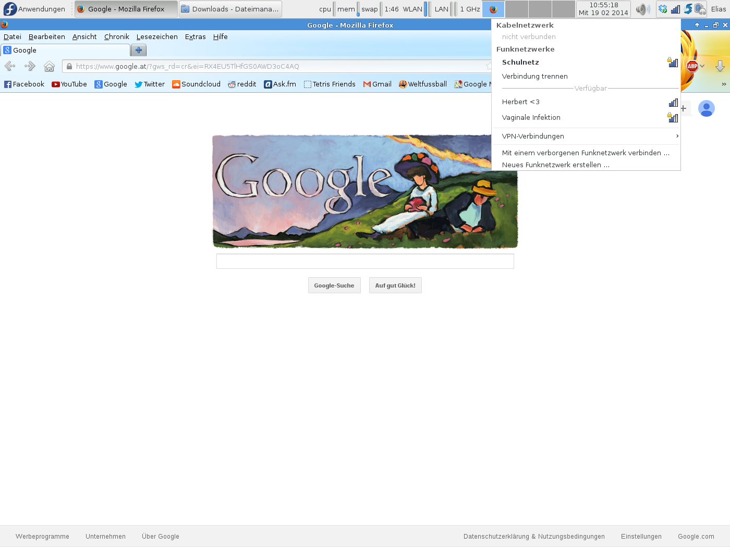The height and width of the screenshot is (547, 730).
Task: Go back with the back arrow
Action: coord(10,66)
